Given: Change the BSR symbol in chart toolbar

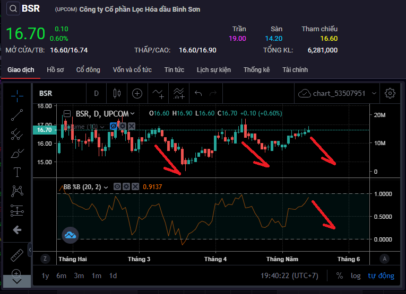Looking at the screenshot, I should (x=46, y=93).
